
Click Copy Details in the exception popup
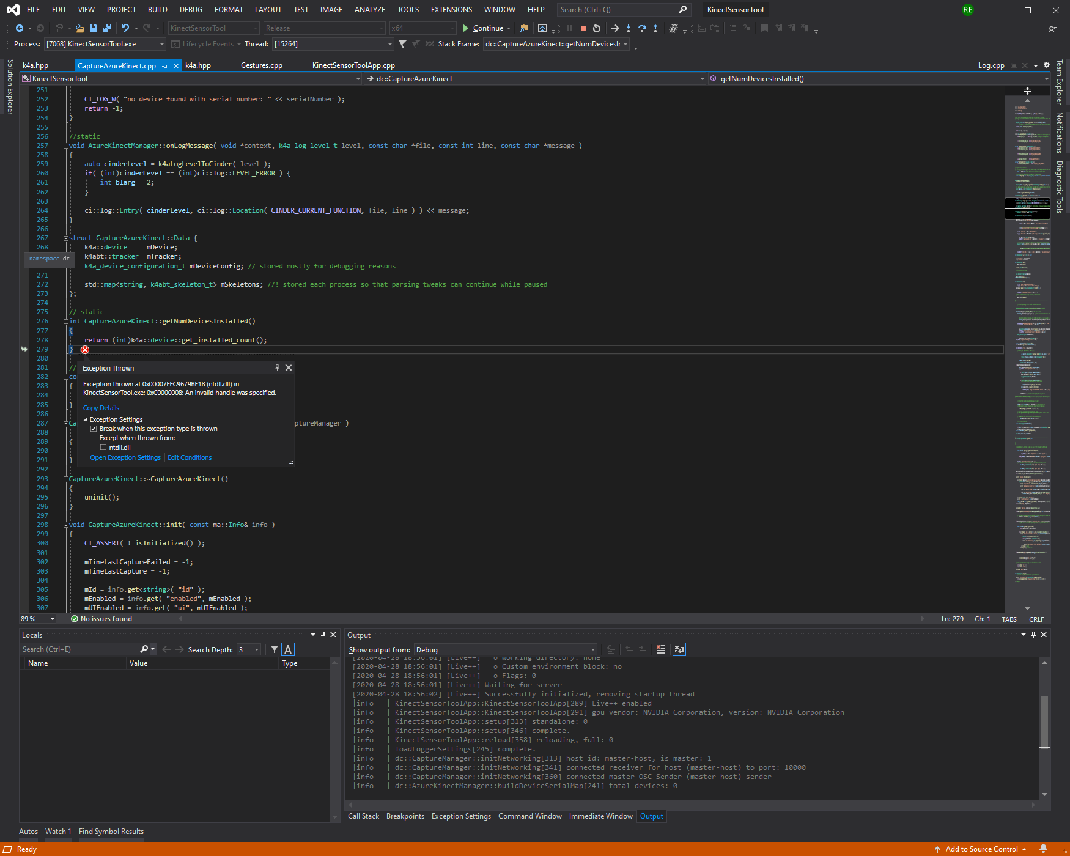tap(101, 407)
